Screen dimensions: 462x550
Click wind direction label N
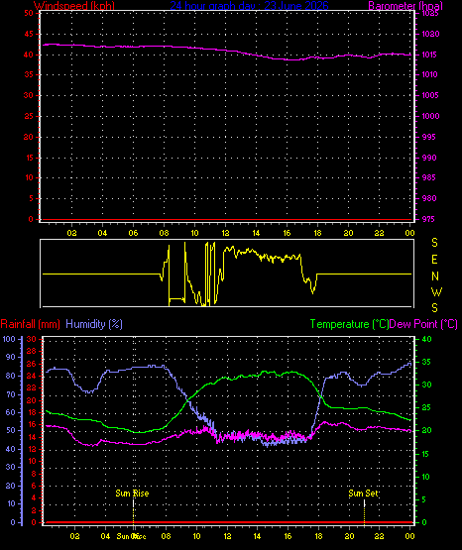click(435, 276)
